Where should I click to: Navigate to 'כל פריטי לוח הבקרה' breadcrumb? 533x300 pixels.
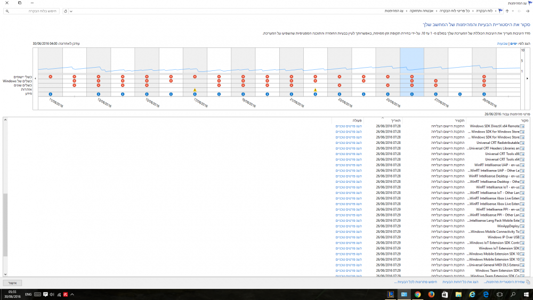(x=455, y=11)
